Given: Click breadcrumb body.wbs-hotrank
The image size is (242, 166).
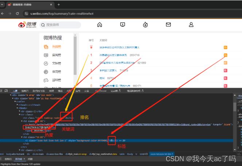Looking at the screenshot, I should click(15, 154).
